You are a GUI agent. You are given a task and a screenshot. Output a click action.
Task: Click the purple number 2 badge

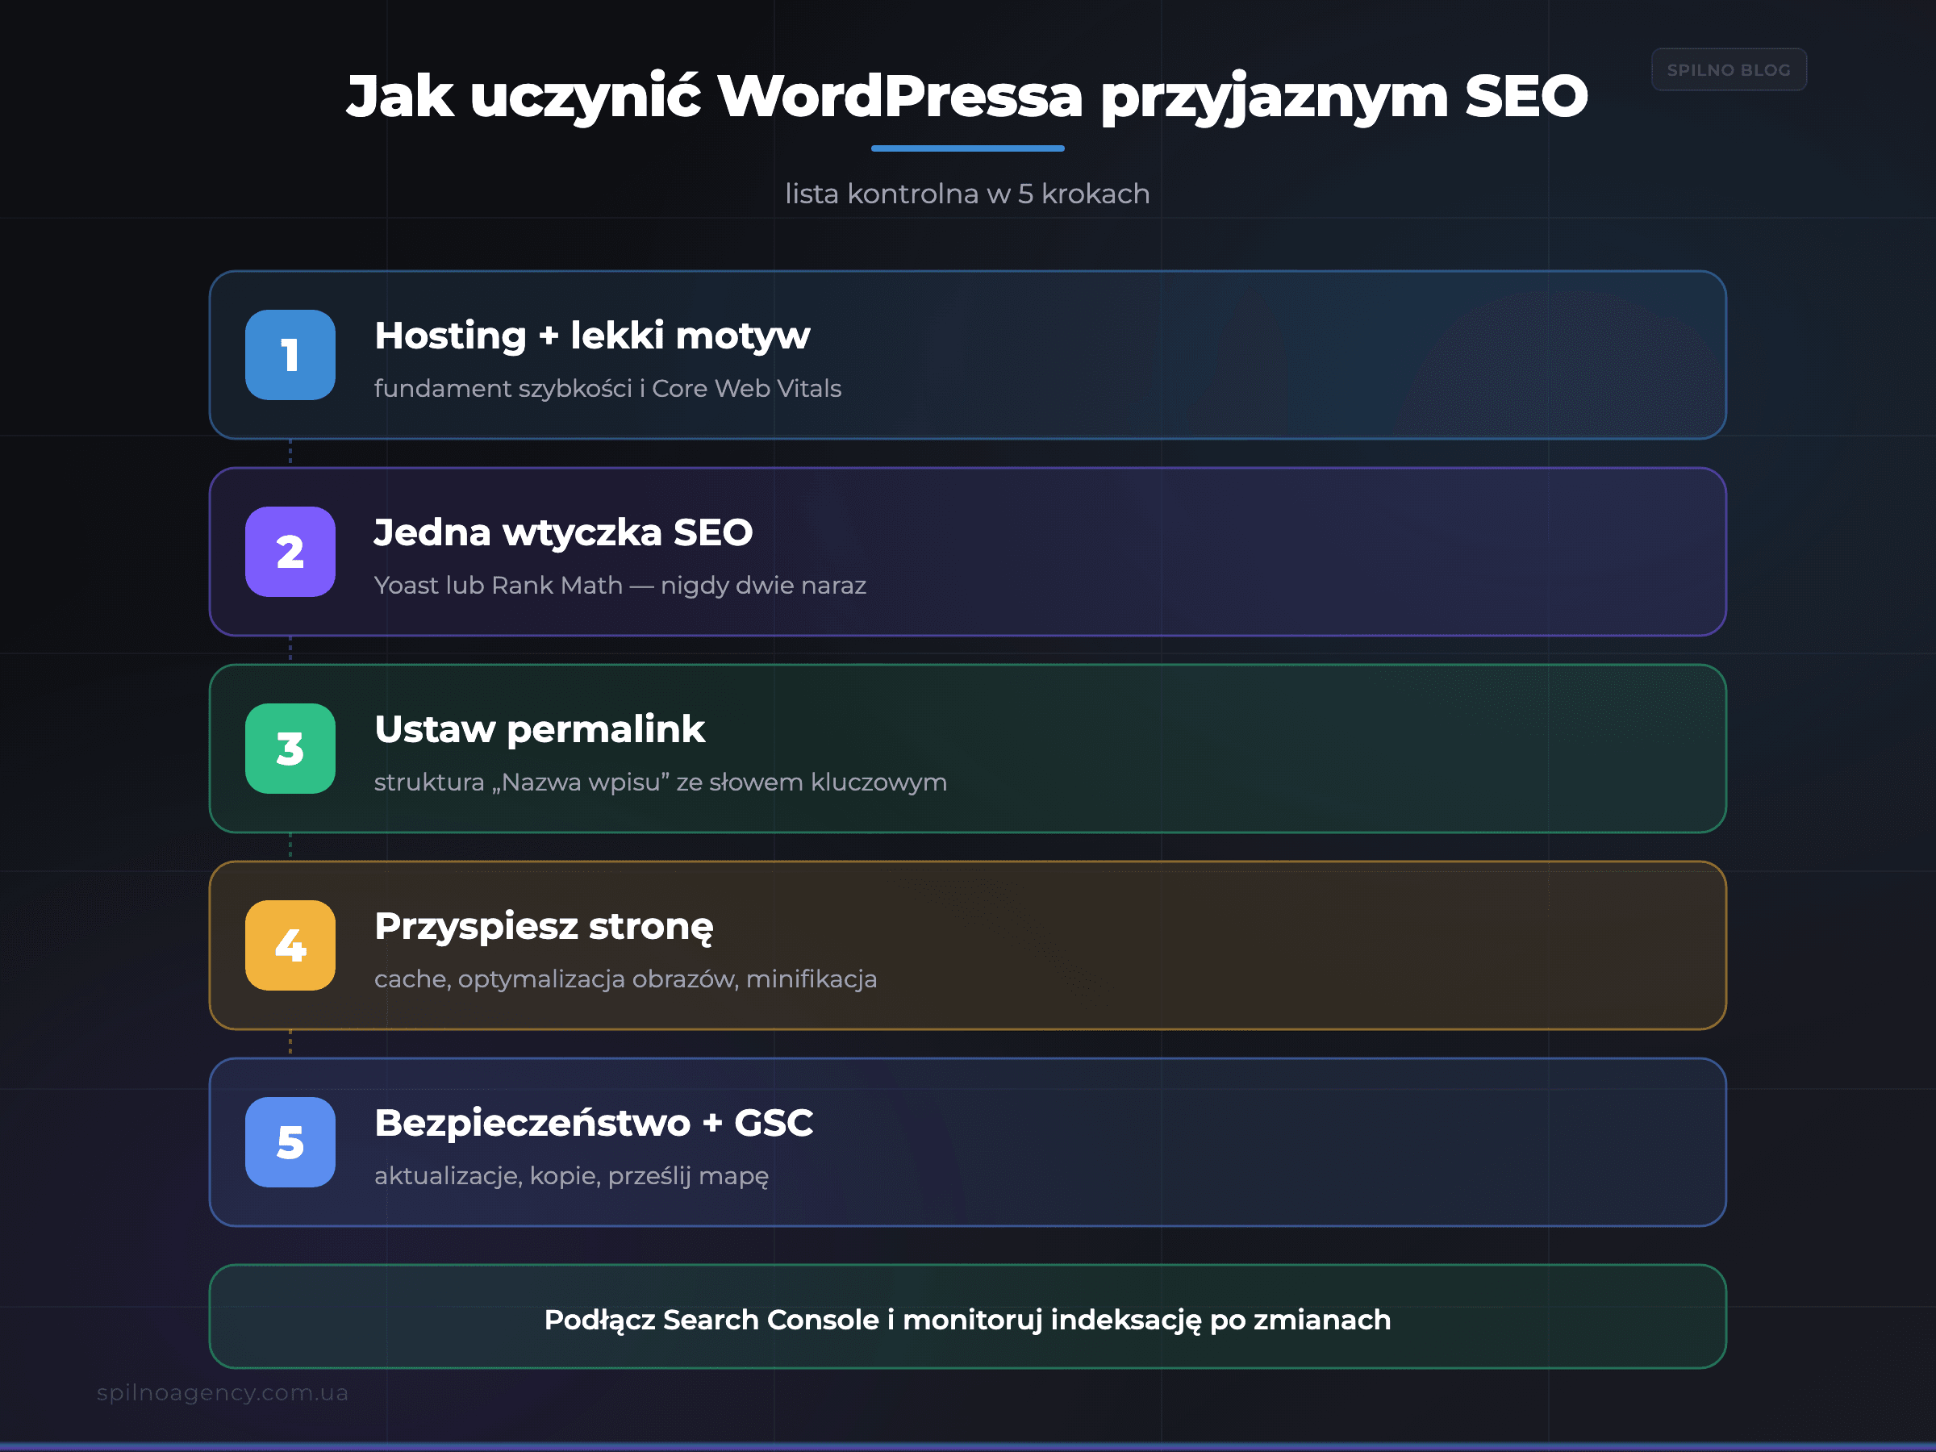pyautogui.click(x=290, y=552)
